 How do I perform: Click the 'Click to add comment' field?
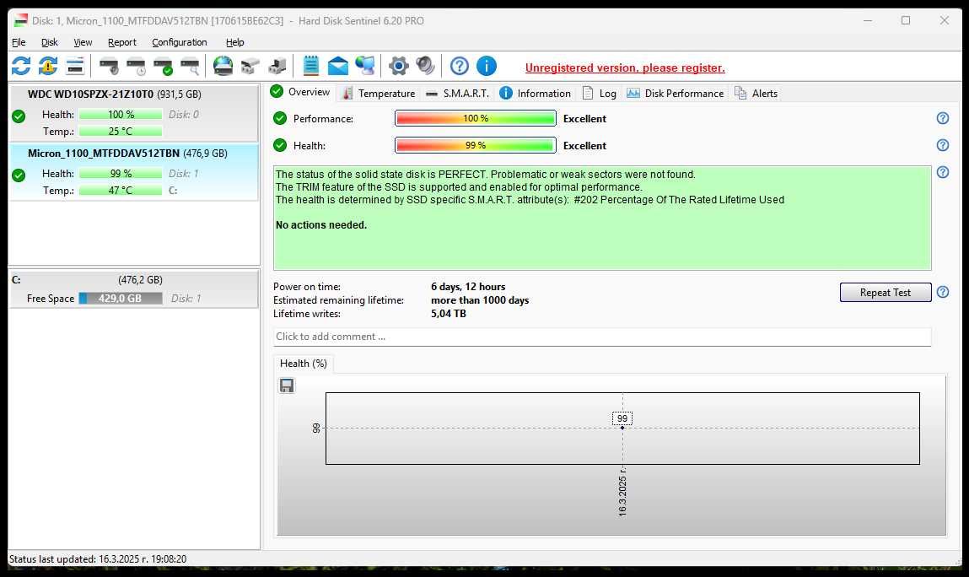coord(602,337)
